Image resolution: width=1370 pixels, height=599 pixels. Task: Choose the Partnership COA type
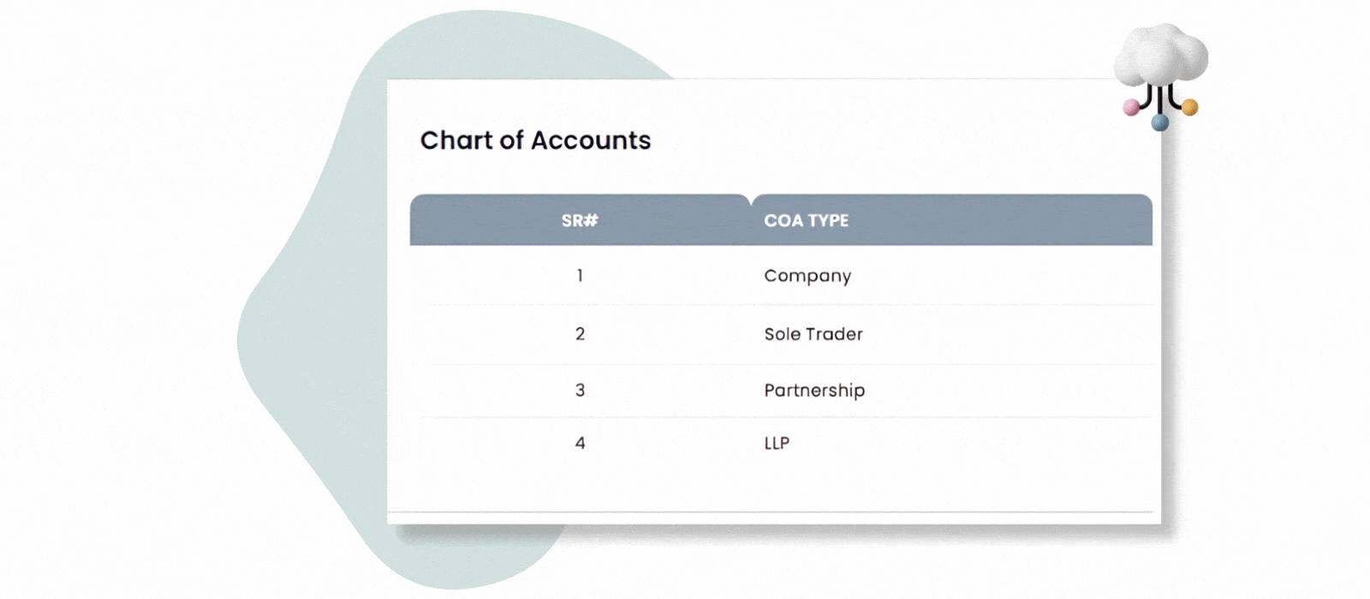pos(814,391)
